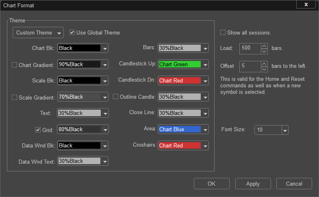Image resolution: width=319 pixels, height=197 pixels.
Task: Decrease the Offset value with down arrow
Action: tap(264, 69)
